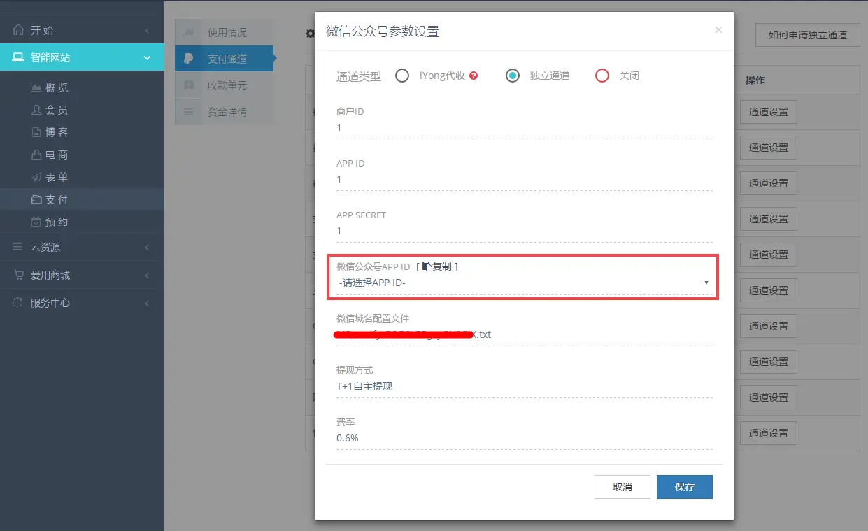Click the home icon beside 开始
Viewport: 868px width, 531px height.
pyautogui.click(x=18, y=30)
